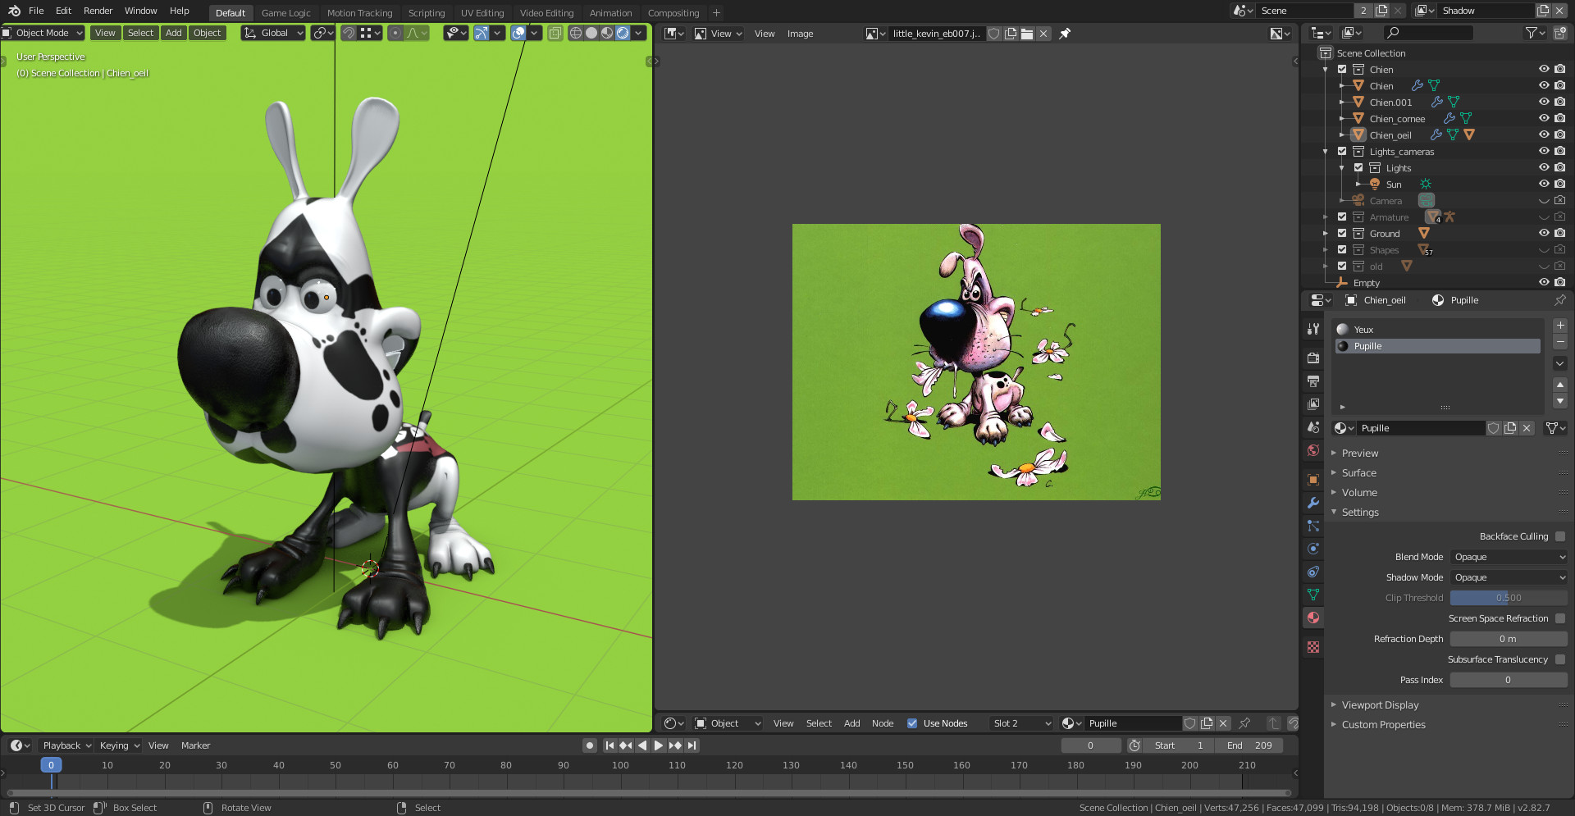This screenshot has width=1575, height=816.
Task: Open the Modifiers properties tab
Action: pos(1313,503)
